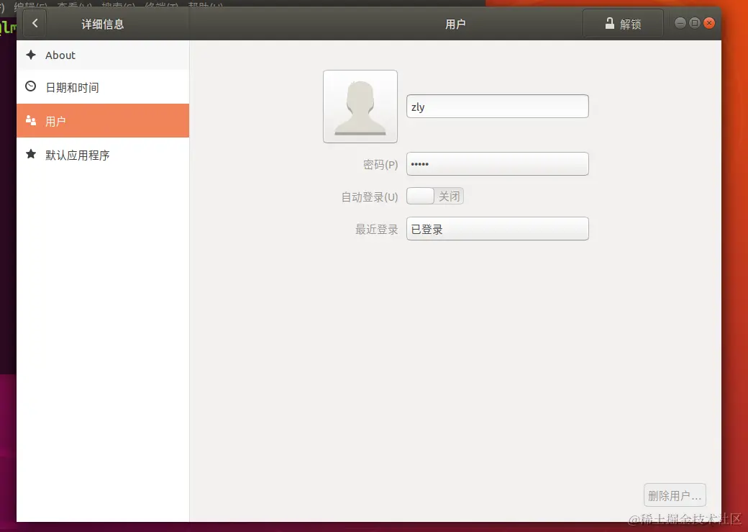The image size is (748, 532).
Task: Click the star icon beside 默认应用程序
Action: (31, 154)
